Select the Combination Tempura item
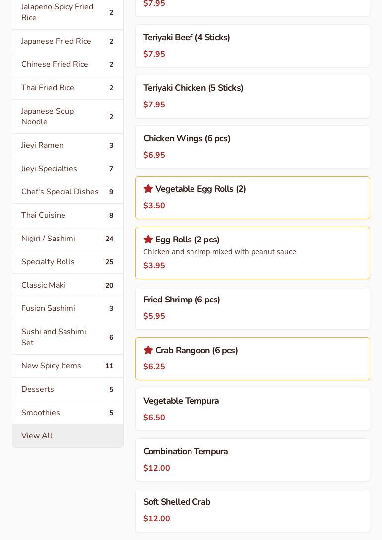Image resolution: width=382 pixels, height=540 pixels. [253, 460]
